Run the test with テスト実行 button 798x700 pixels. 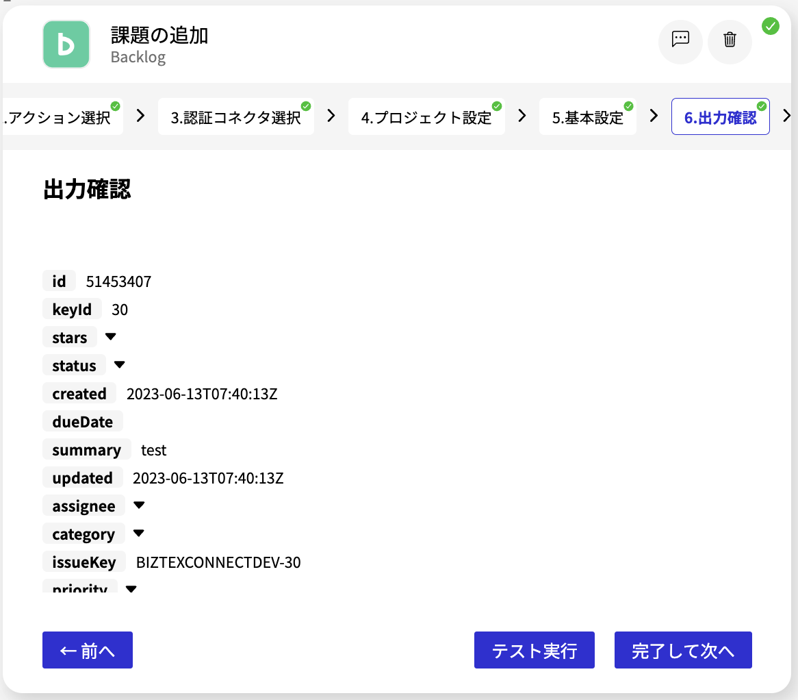pos(535,650)
